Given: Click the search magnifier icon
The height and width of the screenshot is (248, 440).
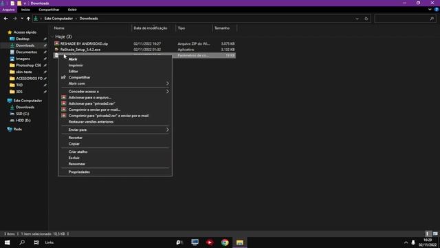Looking at the screenshot, I should (432, 19).
